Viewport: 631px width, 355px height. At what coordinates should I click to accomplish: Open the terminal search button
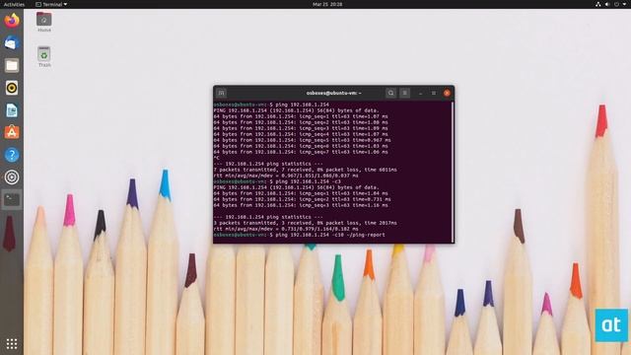[390, 93]
